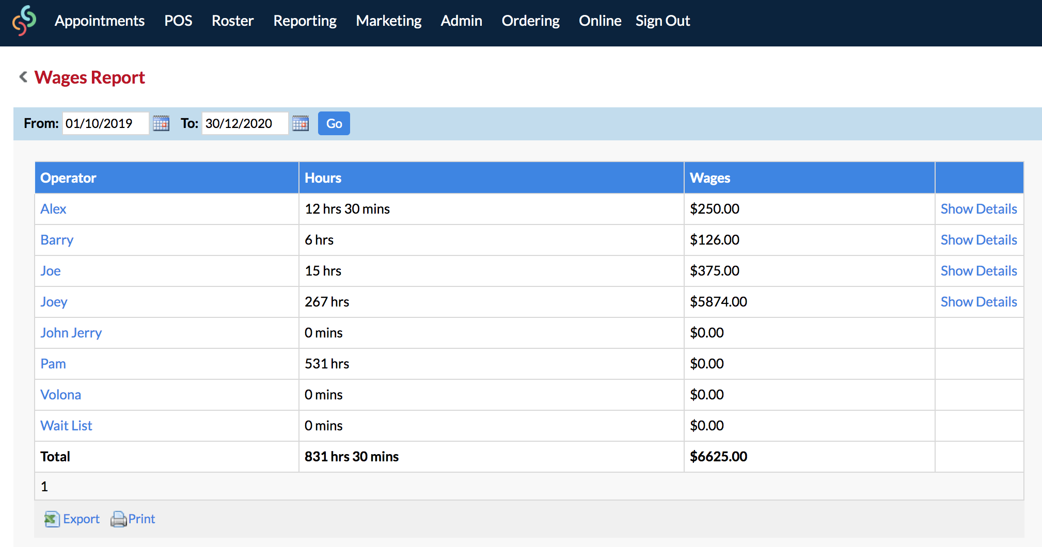Viewport: 1042px width, 547px height.
Task: Show Details for Joey
Action: 978,302
